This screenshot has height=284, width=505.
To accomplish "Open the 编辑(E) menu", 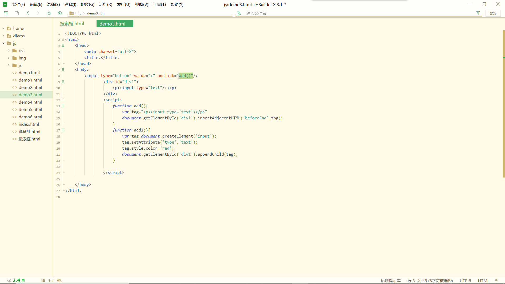I will [36, 4].
